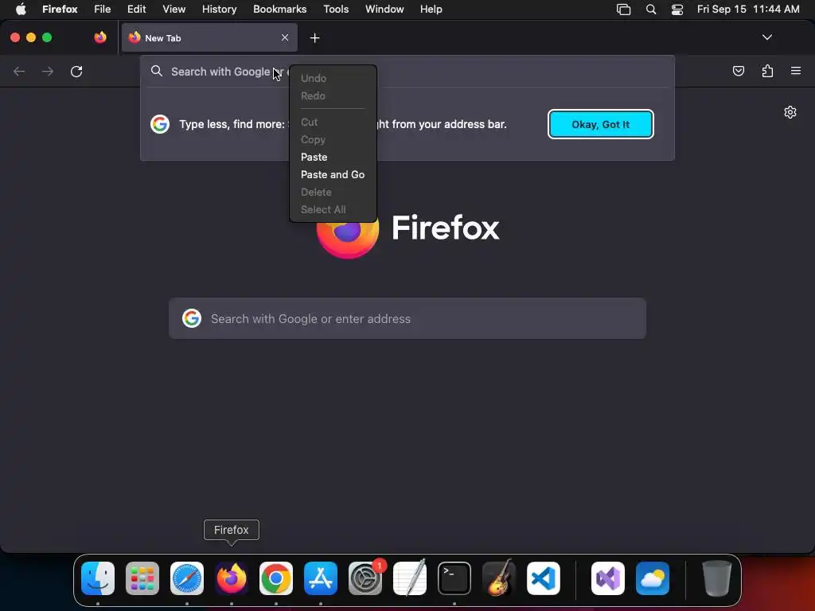Open Safari from the Dock
Viewport: 815px width, 611px height.
tap(187, 578)
